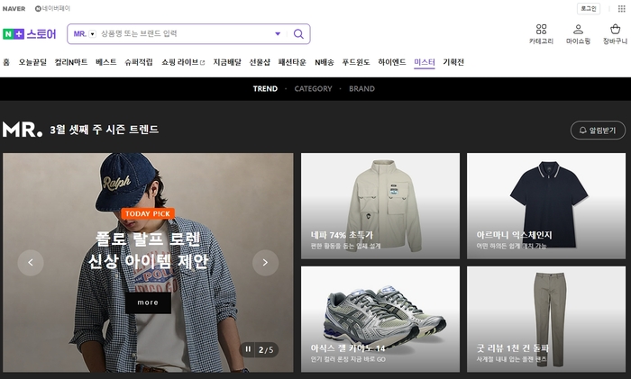
Task: Go to the next banner slide arrow
Action: (x=265, y=263)
